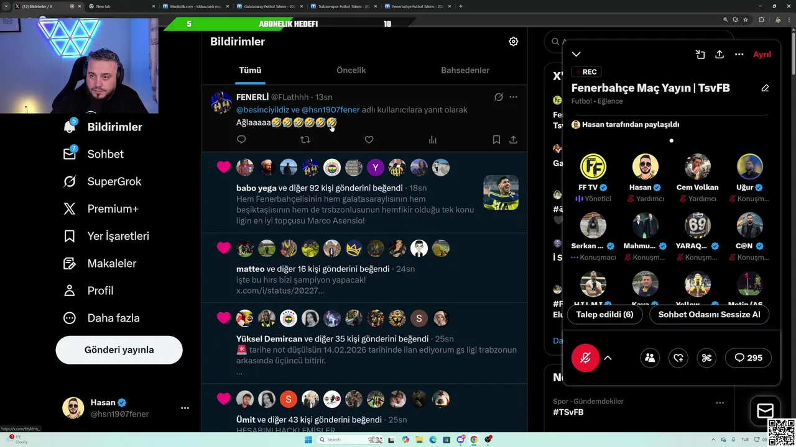Open Chrome extensions puzzle icon
This screenshot has width=796, height=447.
(x=761, y=20)
